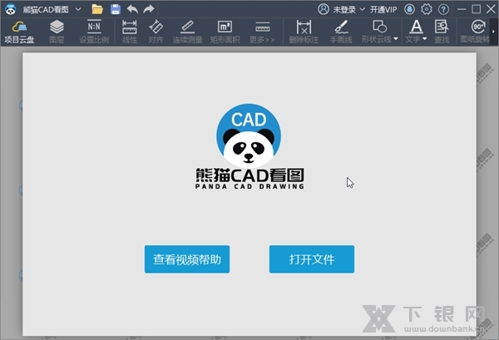Select the 对齐 aligned measurement tool
This screenshot has width=499, height=340.
[x=156, y=32]
